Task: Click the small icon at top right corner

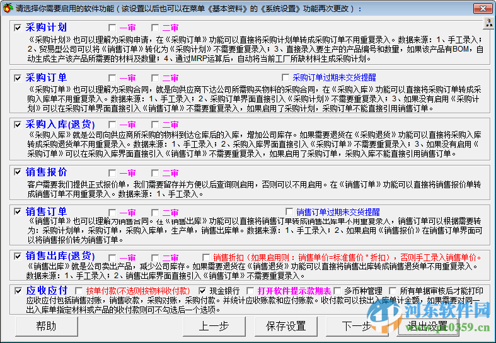Action: tap(489, 23)
